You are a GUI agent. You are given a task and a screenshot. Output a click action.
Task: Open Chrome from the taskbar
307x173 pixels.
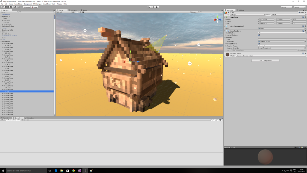73,171
